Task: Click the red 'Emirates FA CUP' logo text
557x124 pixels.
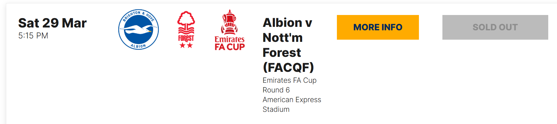Action: click(x=230, y=43)
